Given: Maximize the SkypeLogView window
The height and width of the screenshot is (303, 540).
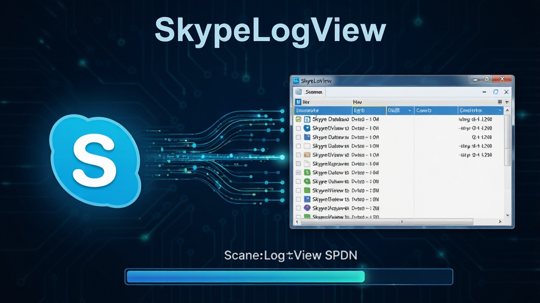Looking at the screenshot, I should (487, 79).
